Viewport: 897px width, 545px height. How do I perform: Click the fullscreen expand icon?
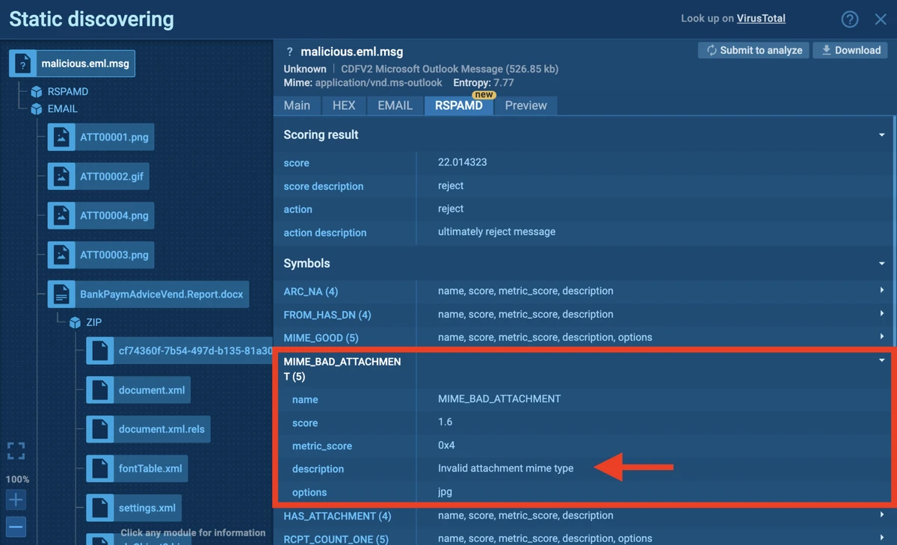coord(16,451)
